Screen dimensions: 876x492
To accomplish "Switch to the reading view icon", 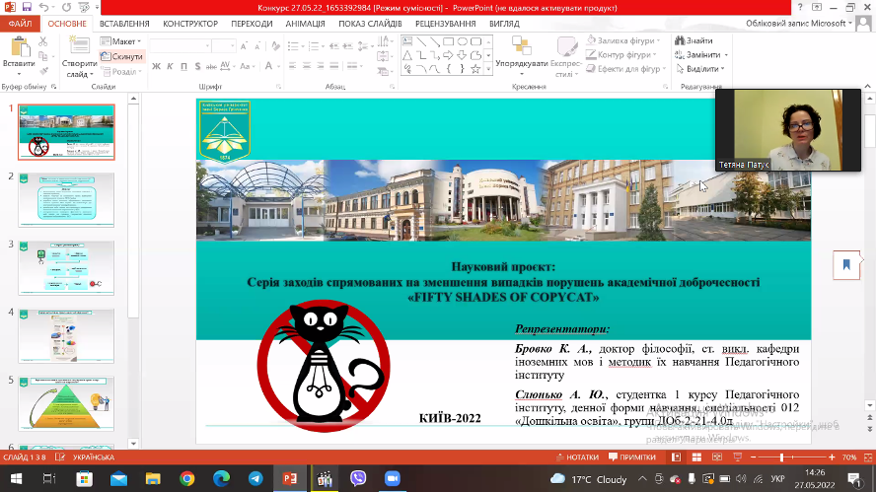I will [x=717, y=457].
